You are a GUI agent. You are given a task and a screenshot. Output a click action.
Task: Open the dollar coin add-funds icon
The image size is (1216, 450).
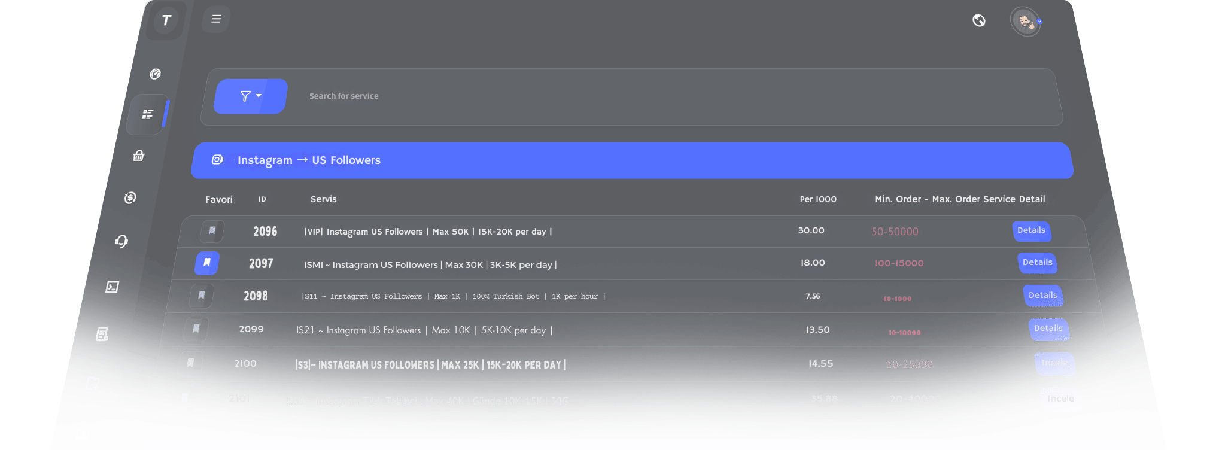(130, 197)
